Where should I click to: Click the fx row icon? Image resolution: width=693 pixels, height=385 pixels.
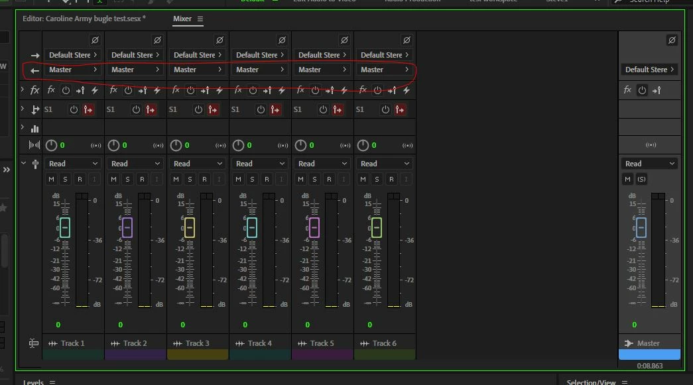click(34, 91)
